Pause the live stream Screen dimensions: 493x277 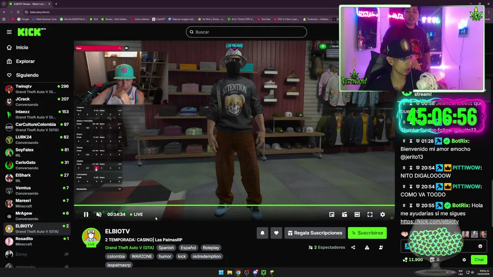86,214
